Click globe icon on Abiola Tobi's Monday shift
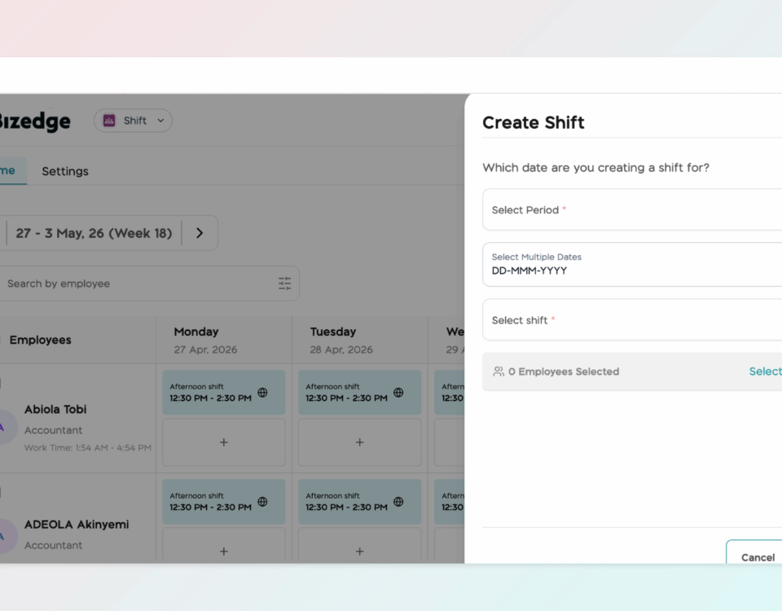The image size is (782, 611). 262,393
